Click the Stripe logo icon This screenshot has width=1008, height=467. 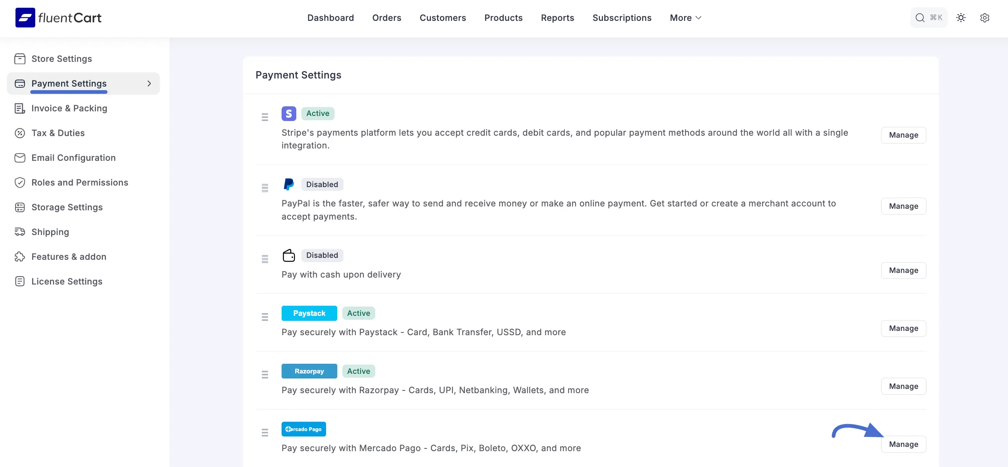click(x=289, y=113)
